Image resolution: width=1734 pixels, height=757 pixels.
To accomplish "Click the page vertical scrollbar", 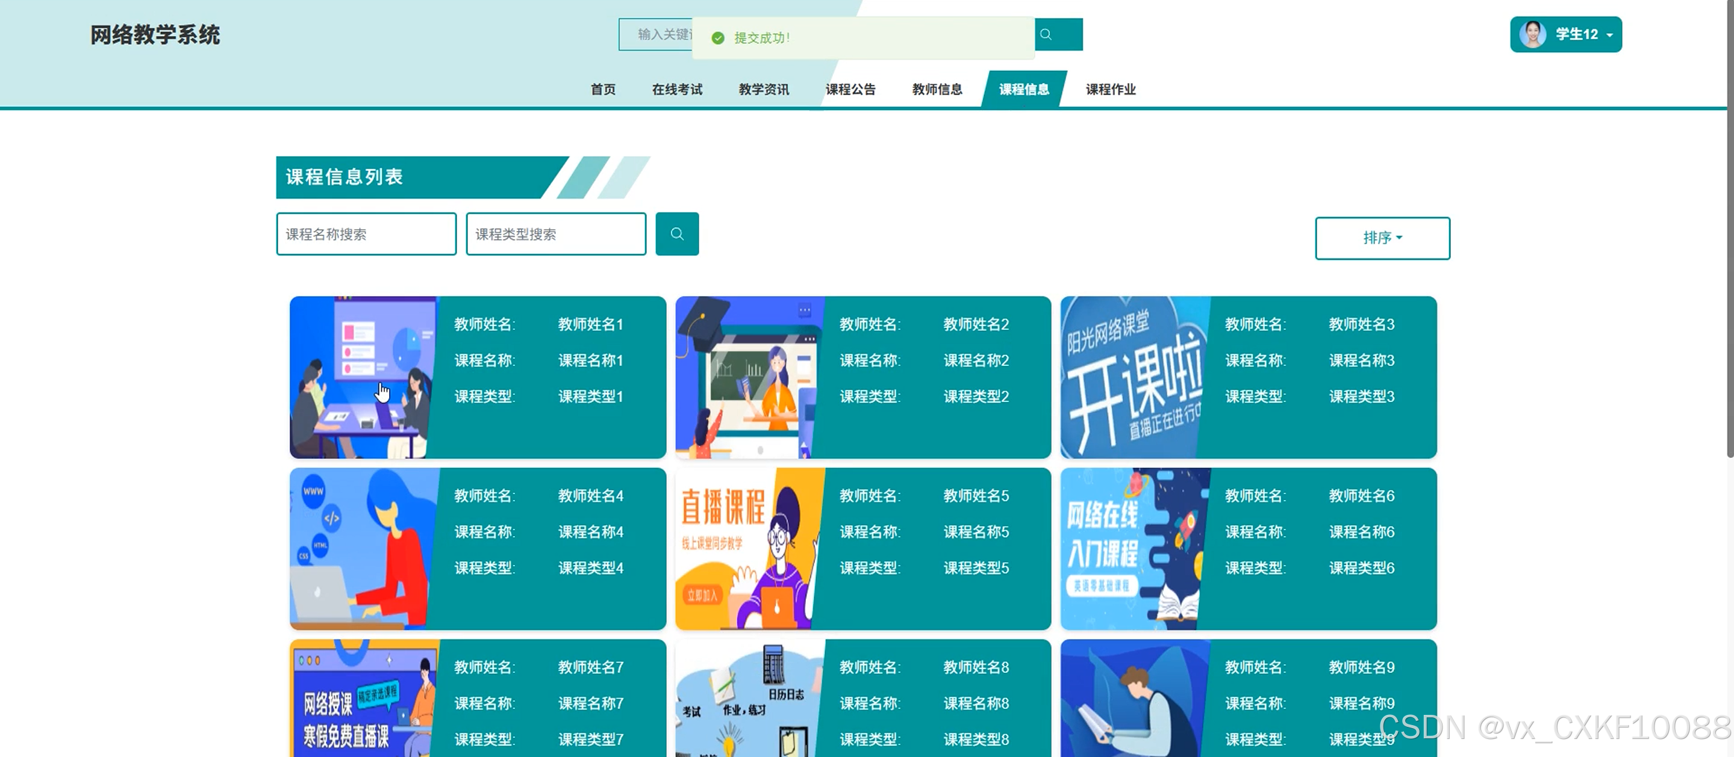I will [1729, 229].
